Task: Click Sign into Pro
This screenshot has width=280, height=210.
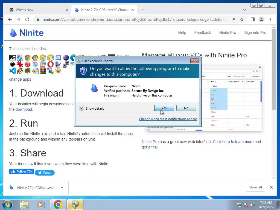Action: (x=255, y=33)
